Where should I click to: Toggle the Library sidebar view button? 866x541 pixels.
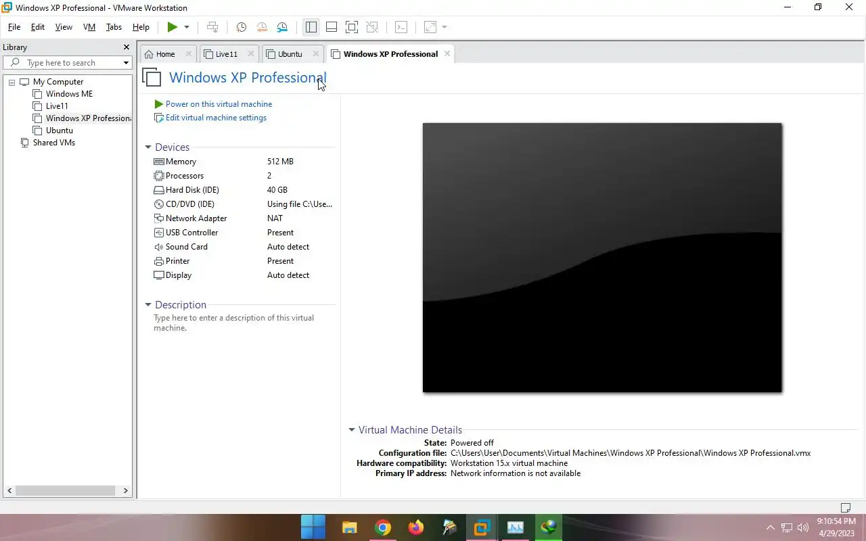[311, 27]
